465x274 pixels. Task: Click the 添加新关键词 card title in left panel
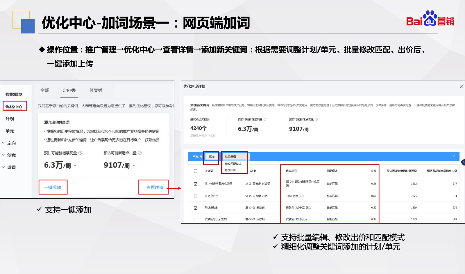(57, 123)
